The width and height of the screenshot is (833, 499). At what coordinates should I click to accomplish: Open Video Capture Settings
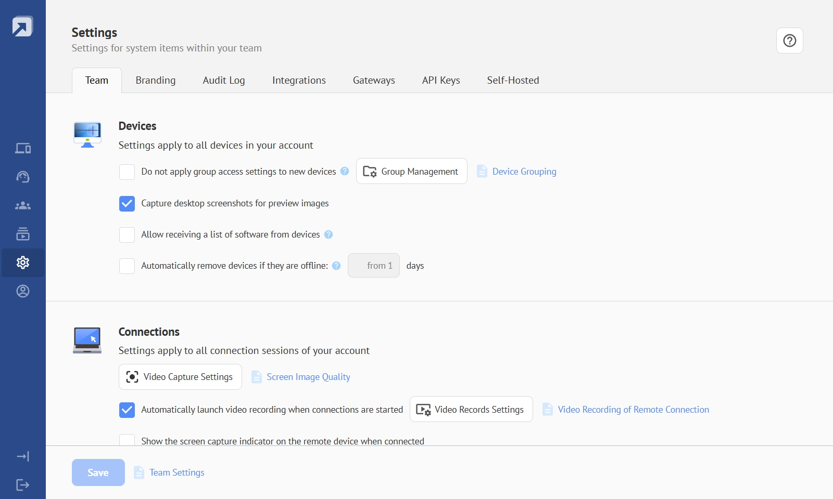pos(180,377)
